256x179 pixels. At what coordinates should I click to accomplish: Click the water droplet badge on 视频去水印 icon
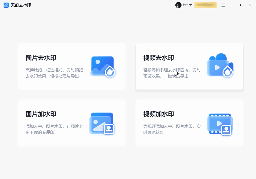tap(227, 72)
